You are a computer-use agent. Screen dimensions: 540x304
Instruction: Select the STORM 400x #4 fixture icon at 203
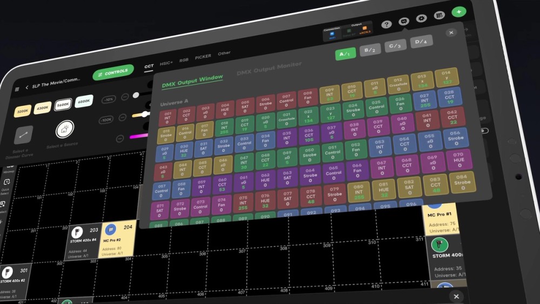click(77, 233)
